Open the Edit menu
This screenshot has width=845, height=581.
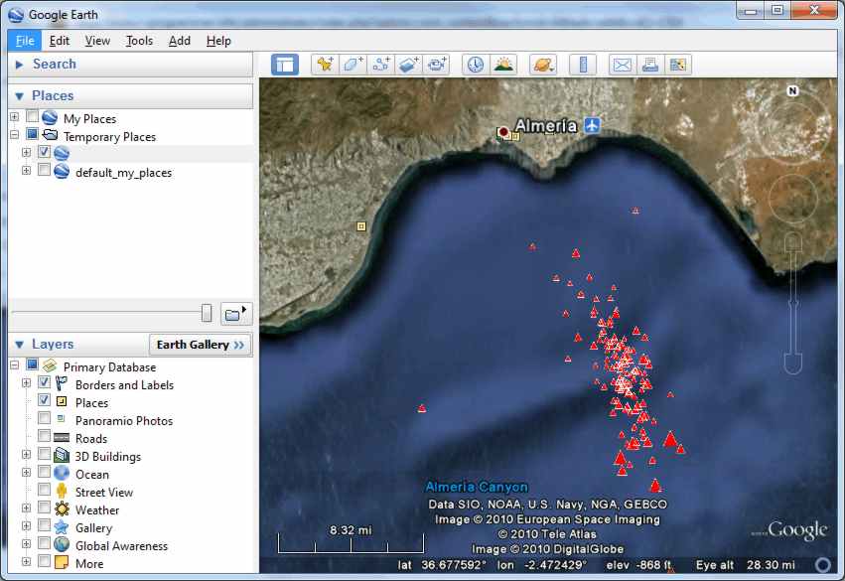[x=60, y=41]
